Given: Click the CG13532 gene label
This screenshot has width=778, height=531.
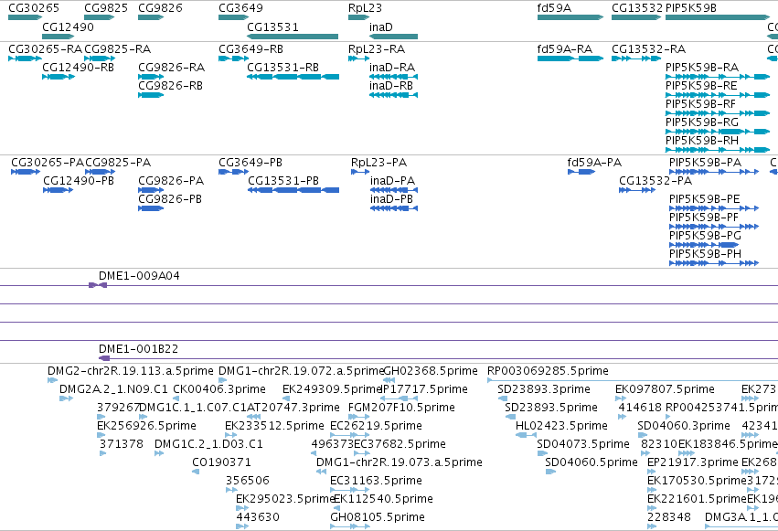Looking at the screenshot, I should [x=637, y=8].
